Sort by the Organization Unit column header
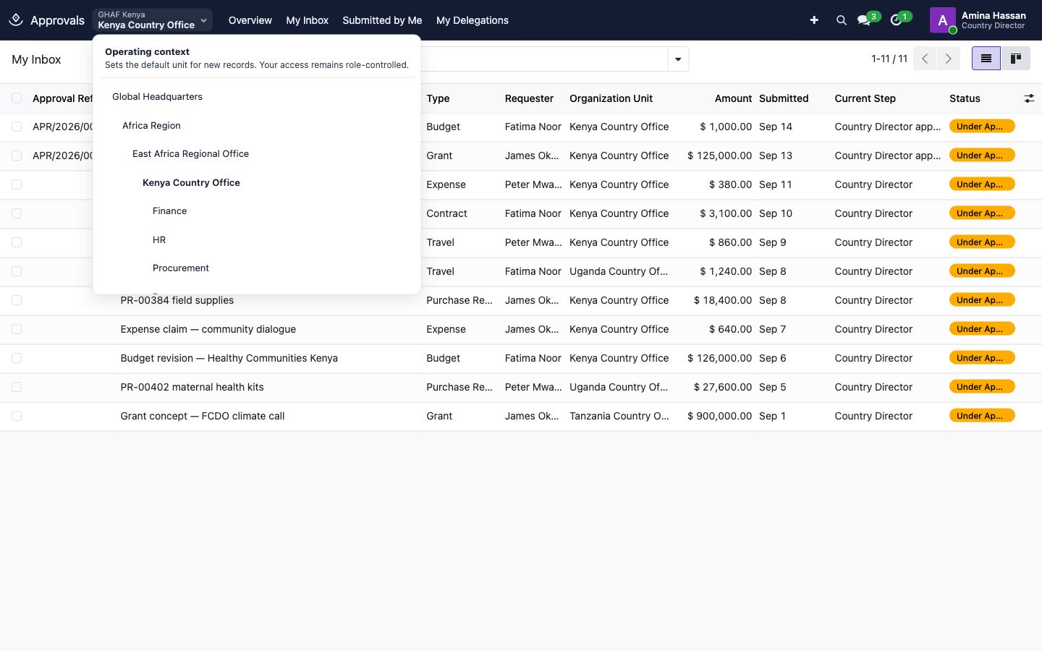The width and height of the screenshot is (1042, 651). 611,98
